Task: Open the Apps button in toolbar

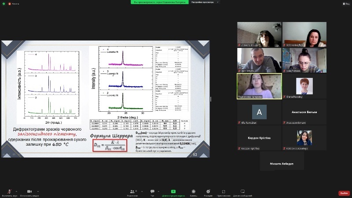Action: (x=224, y=192)
